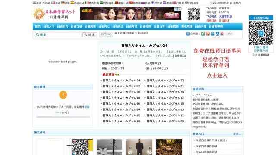This screenshot has width=276, height=155.
Task: Open 早安日语 第331课 lesson link
Action: coord(211,140)
